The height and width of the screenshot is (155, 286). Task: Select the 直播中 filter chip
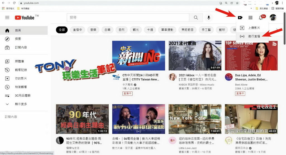click(78, 30)
